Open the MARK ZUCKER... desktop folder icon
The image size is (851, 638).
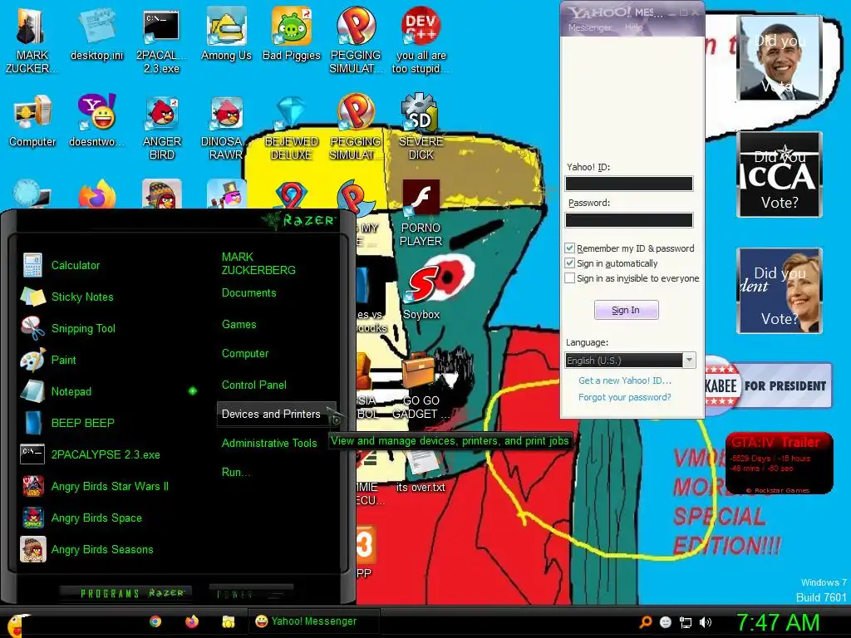(32, 41)
